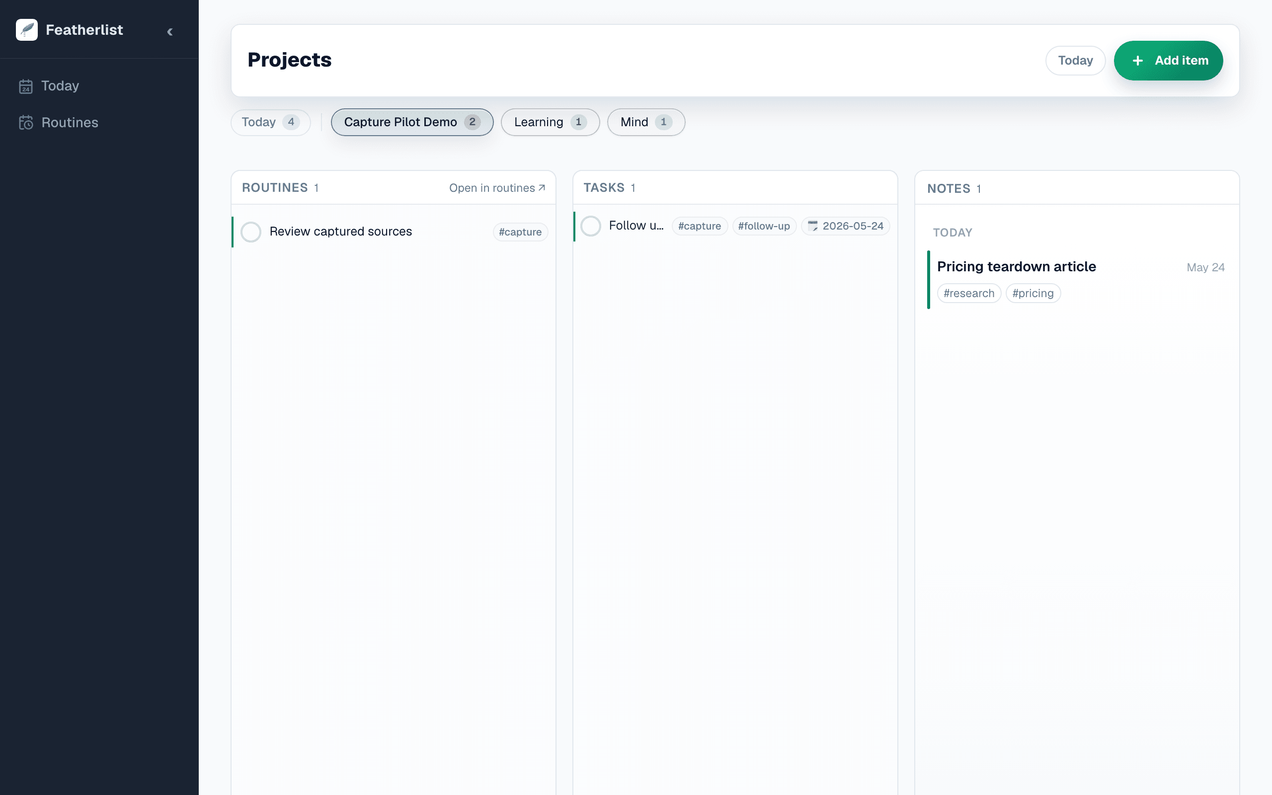Click the count badge 1 on Mind tab
Viewport: 1272px width, 795px height.
pos(663,122)
